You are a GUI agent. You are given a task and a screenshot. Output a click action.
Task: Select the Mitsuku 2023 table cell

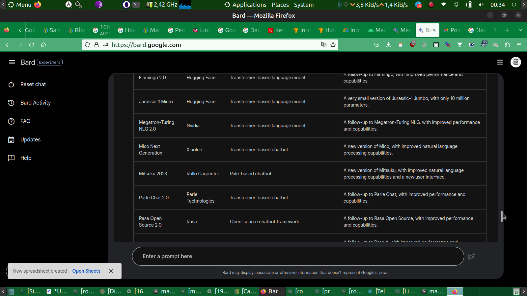153,174
